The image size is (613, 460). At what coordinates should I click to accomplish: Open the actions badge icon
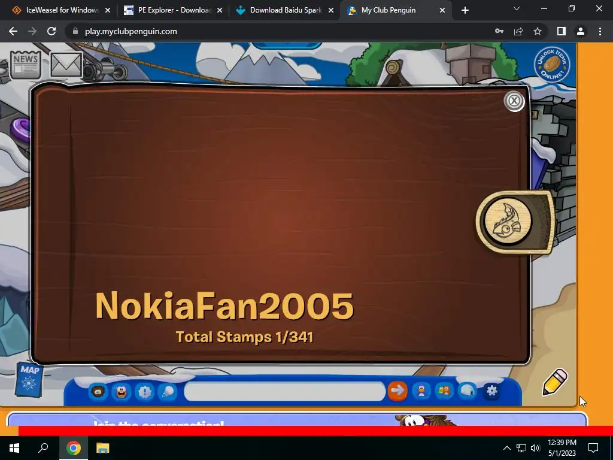coord(145,391)
